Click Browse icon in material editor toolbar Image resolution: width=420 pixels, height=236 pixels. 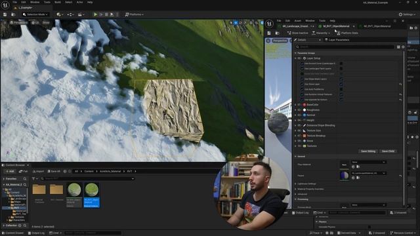point(277,33)
